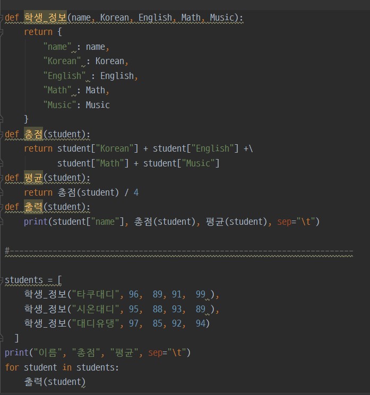Click the "시온대디" string
Viewport: 370px width, 395px height.
point(96,309)
